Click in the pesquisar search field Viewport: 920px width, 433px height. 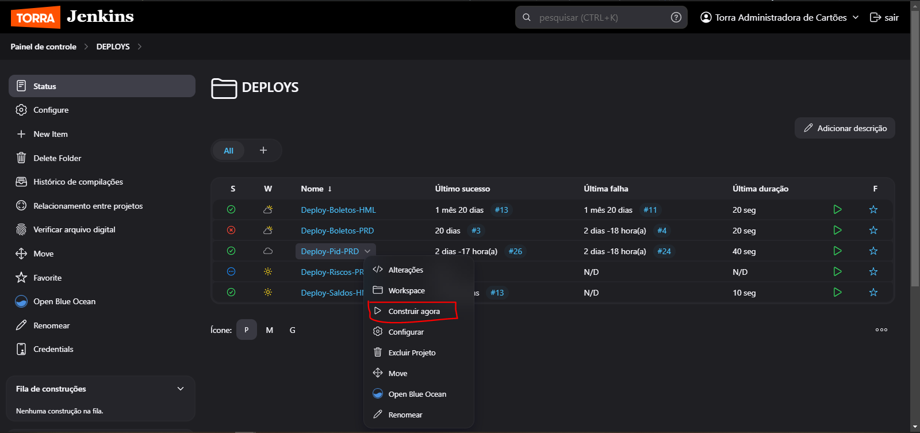tap(598, 18)
